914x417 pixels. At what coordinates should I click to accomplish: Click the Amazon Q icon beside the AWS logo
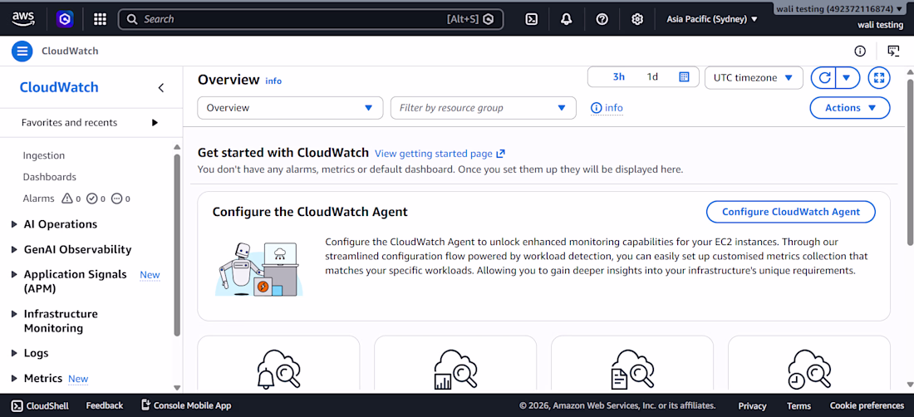65,19
